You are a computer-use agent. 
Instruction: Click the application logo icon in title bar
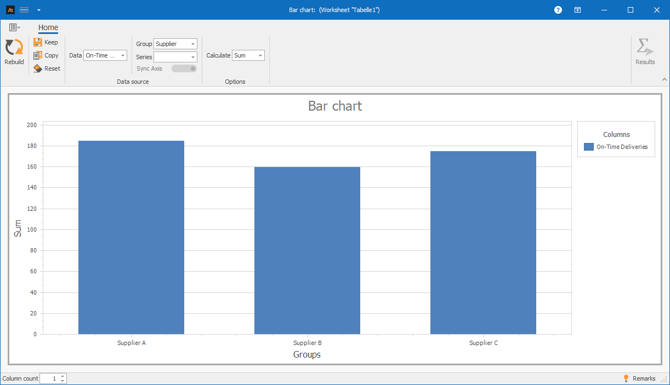(10, 10)
